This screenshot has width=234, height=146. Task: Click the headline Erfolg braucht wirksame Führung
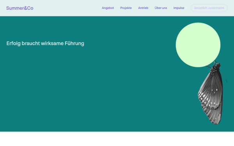(45, 44)
